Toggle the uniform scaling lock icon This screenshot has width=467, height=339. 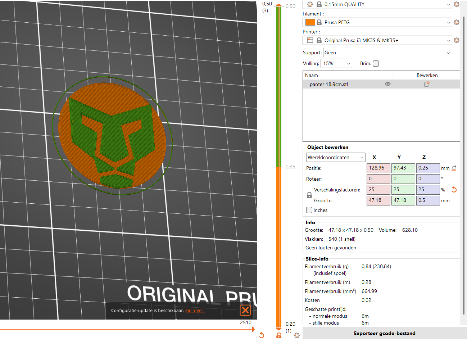click(x=309, y=195)
